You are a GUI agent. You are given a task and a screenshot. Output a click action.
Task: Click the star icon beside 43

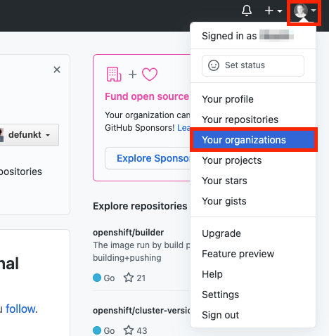[129, 330]
